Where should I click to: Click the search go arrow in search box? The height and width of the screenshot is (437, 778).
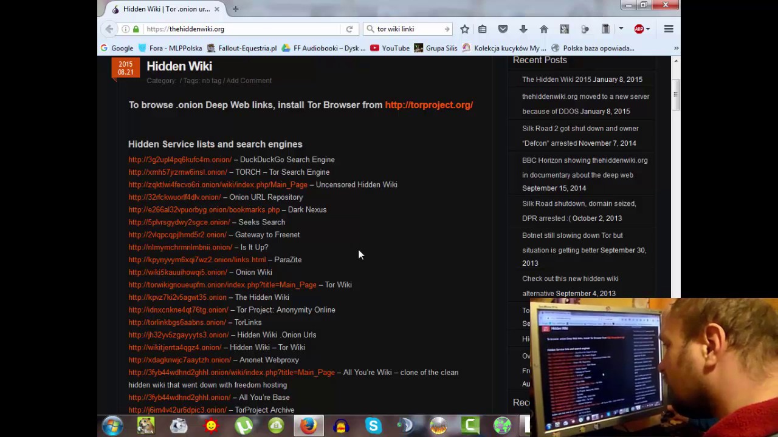(x=447, y=29)
